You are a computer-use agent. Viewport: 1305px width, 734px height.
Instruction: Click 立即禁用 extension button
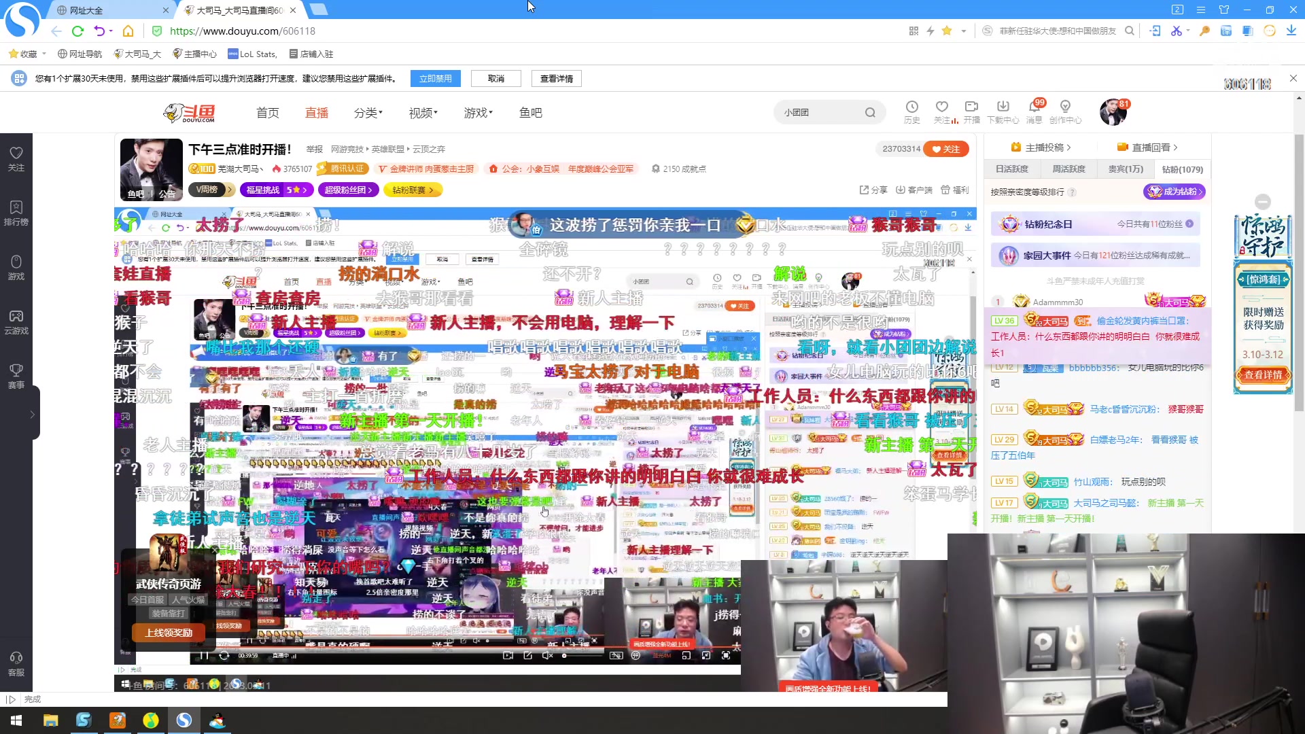pos(436,79)
